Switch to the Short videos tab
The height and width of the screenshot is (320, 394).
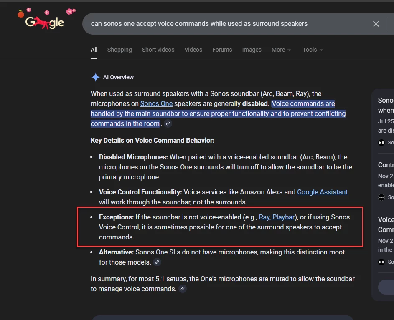coord(158,50)
